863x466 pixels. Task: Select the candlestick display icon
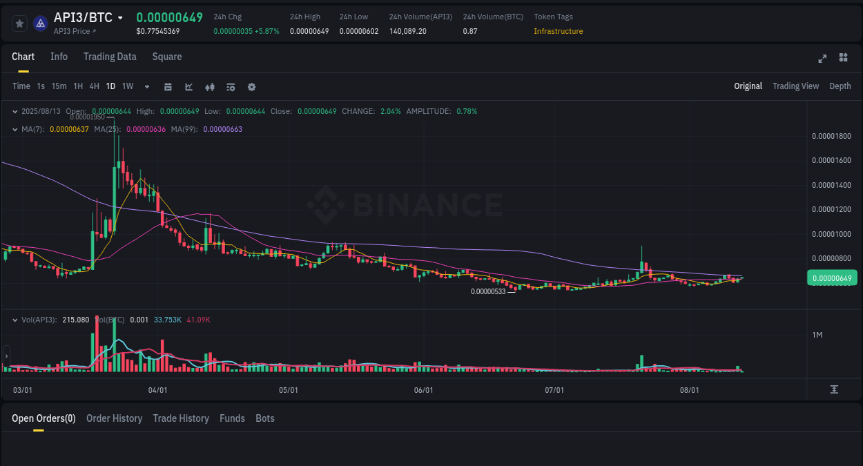(209, 86)
